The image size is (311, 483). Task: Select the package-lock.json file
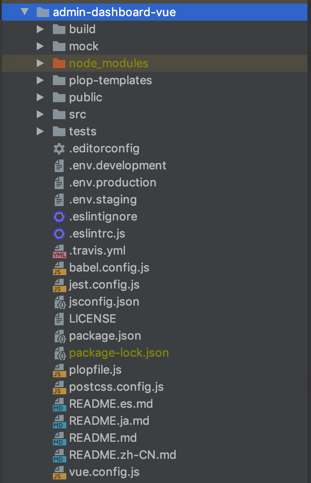point(119,353)
